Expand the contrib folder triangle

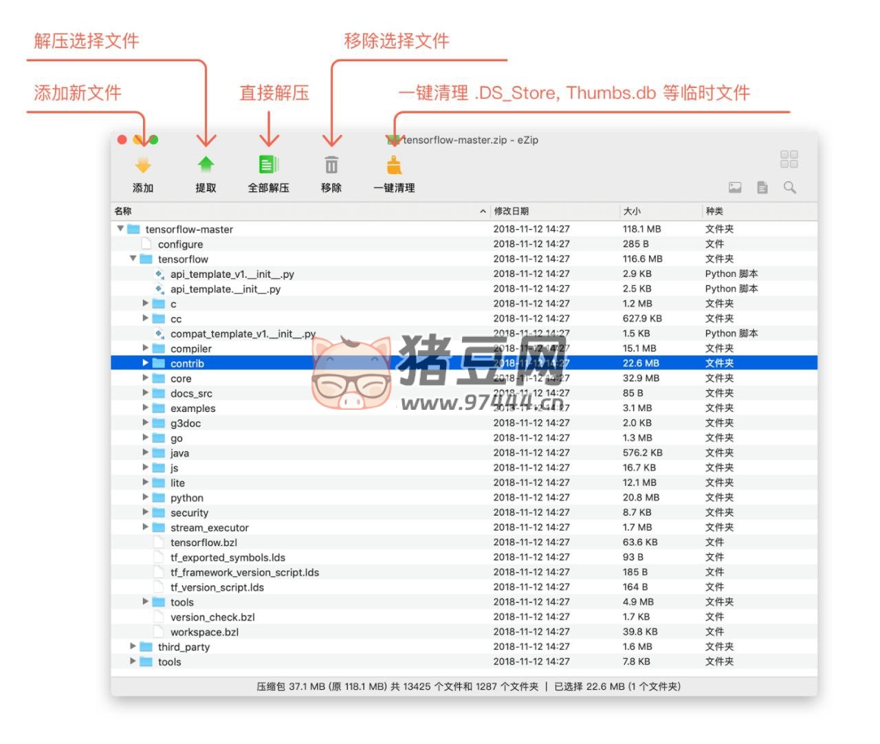click(x=145, y=363)
